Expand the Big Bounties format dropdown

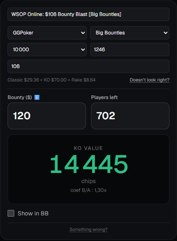pos(130,33)
